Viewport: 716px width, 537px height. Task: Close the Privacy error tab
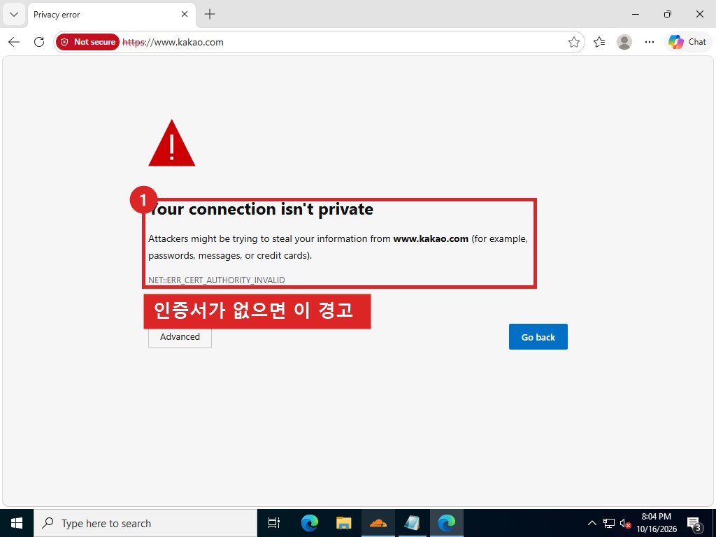coord(185,14)
